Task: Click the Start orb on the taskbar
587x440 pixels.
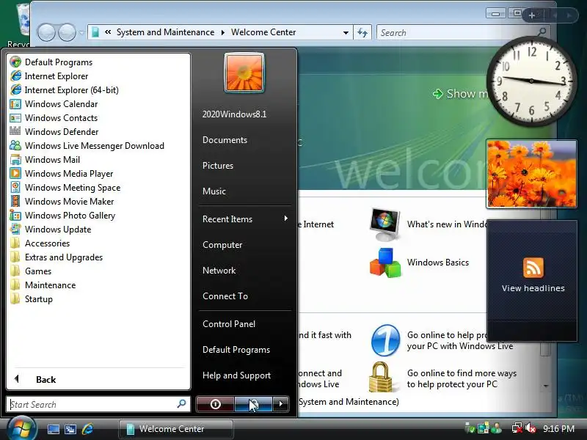Action: coord(22,429)
